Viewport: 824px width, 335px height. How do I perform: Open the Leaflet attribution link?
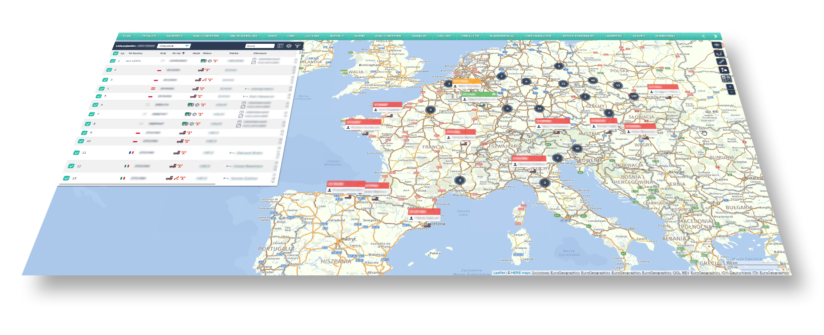(x=499, y=273)
